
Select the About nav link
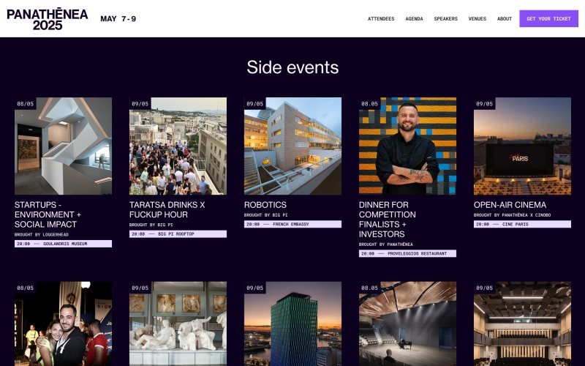point(505,19)
